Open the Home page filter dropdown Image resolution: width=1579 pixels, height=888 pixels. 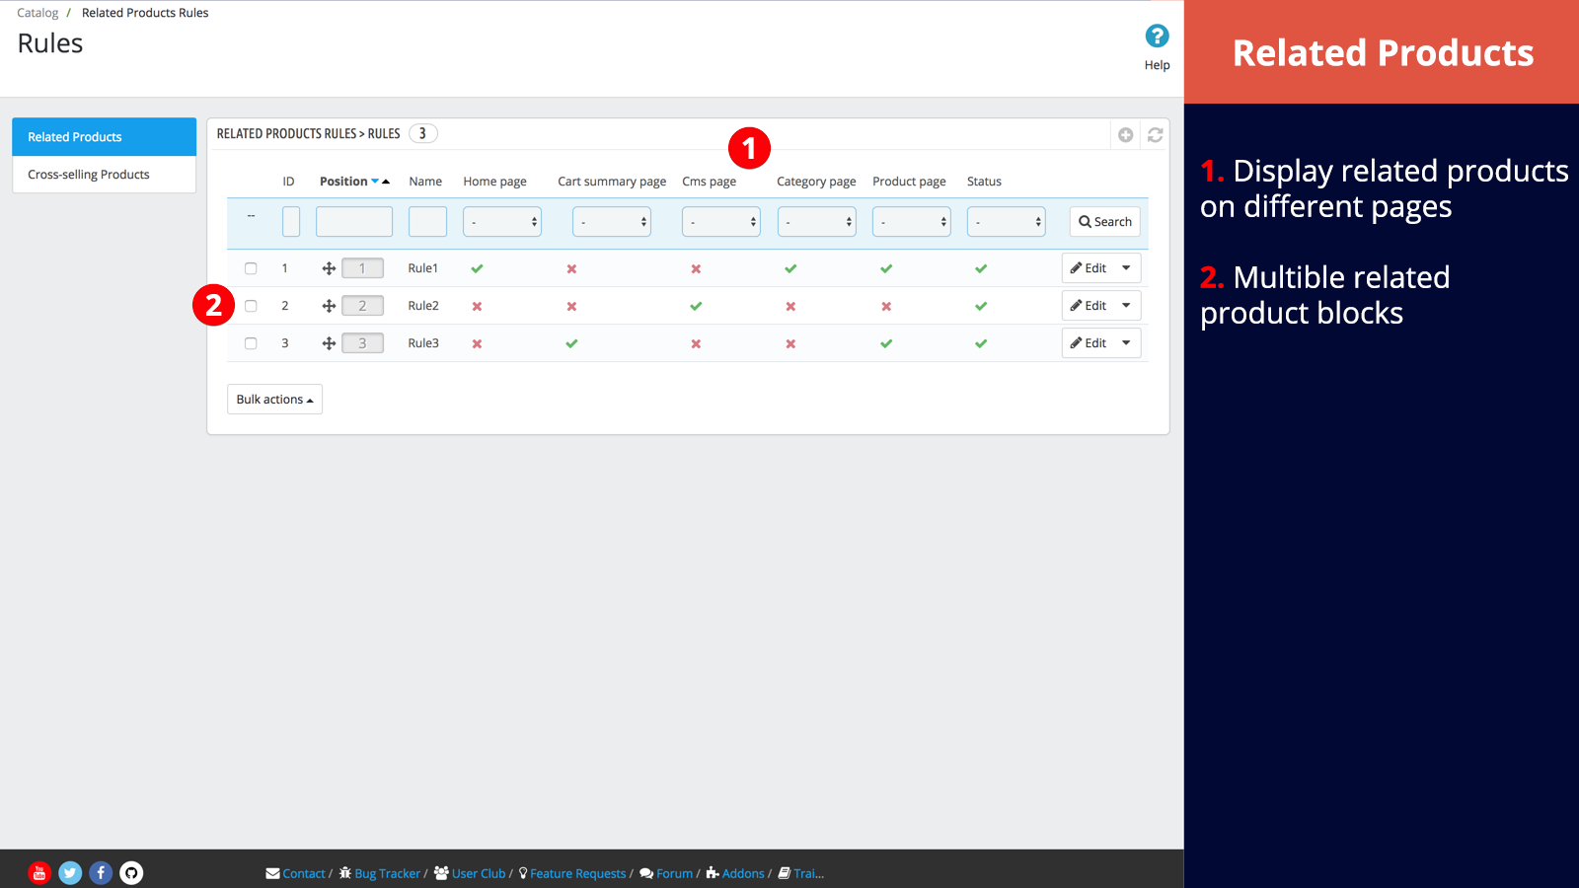point(502,222)
